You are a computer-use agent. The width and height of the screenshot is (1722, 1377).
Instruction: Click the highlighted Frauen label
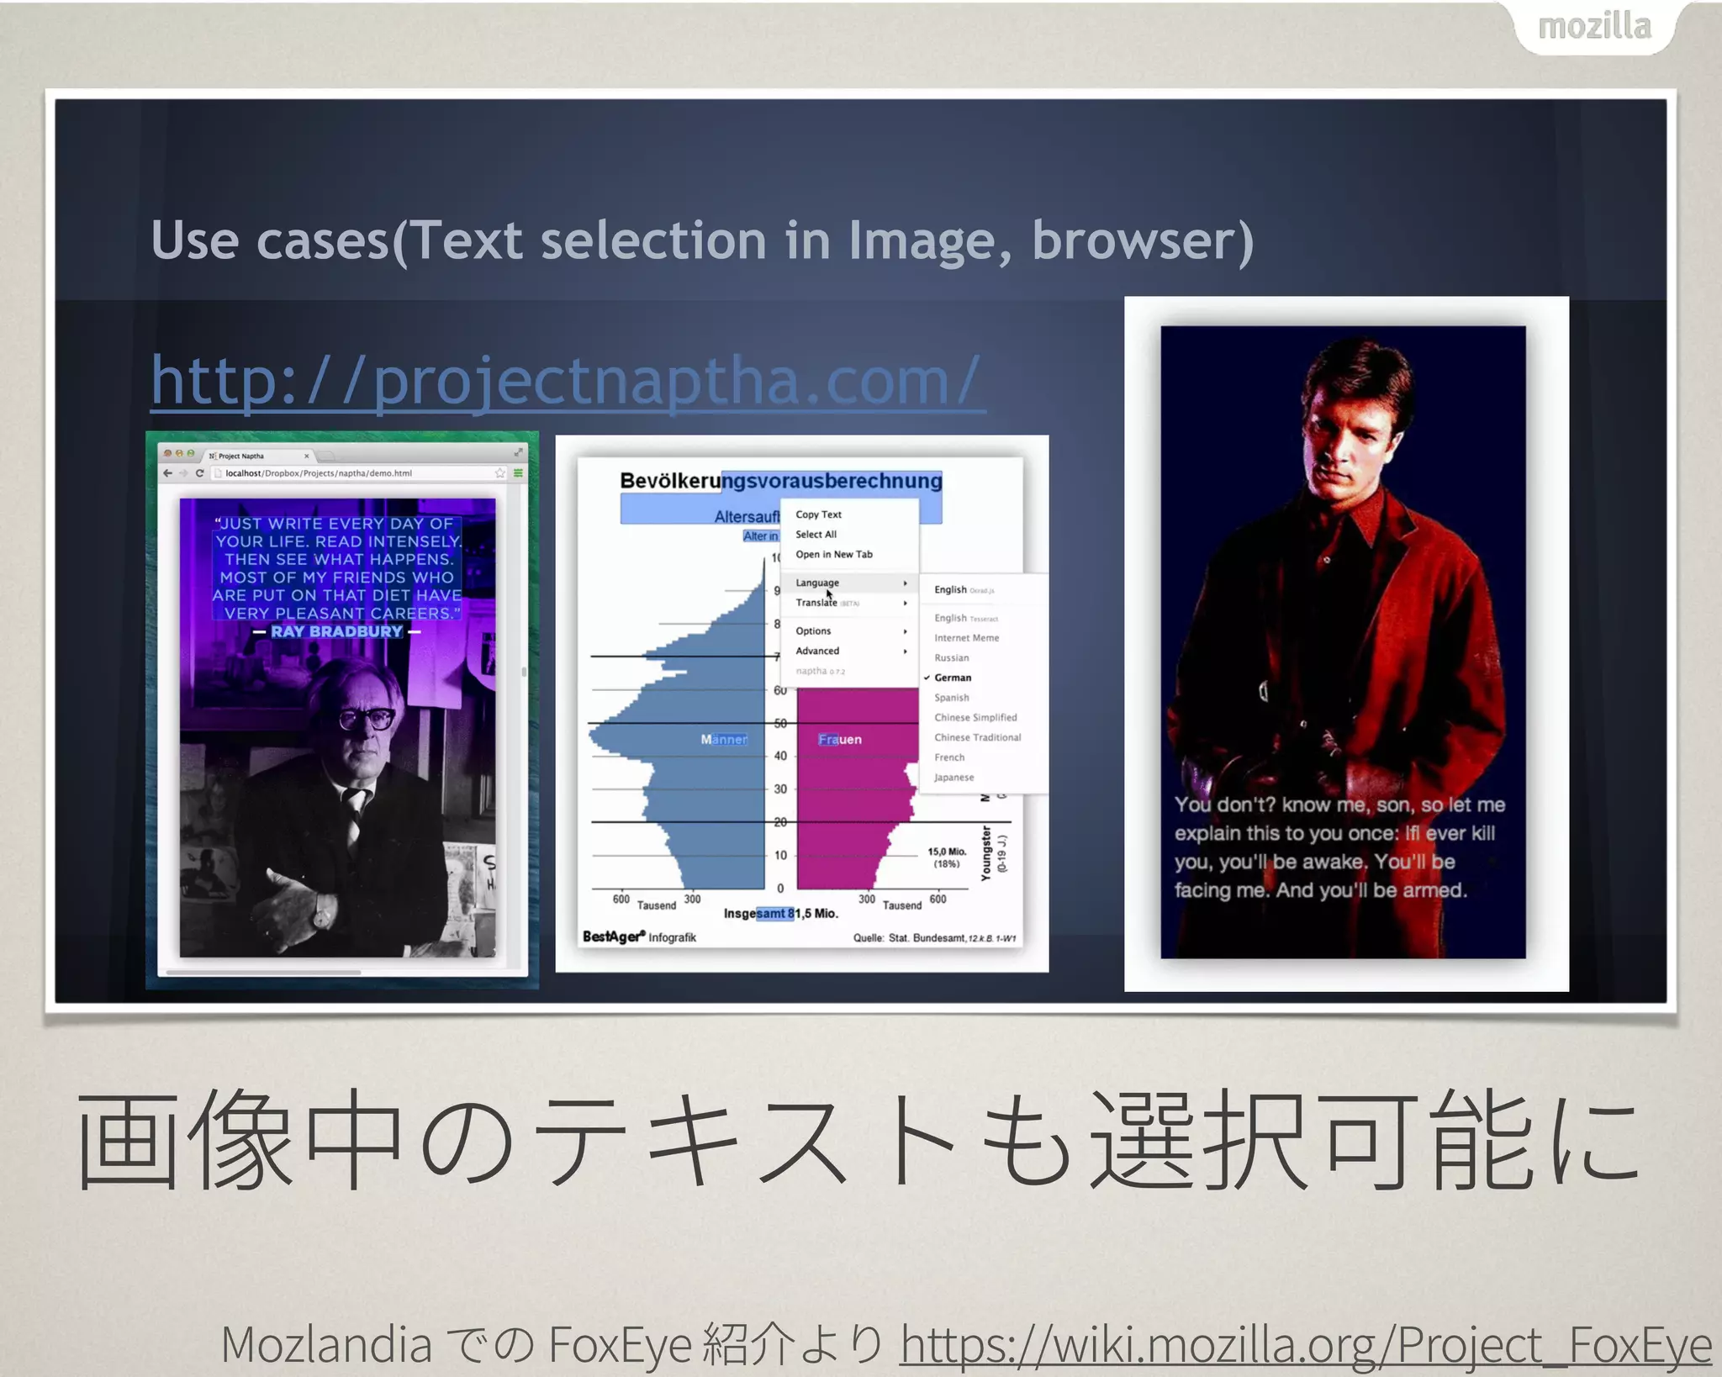[x=839, y=740]
